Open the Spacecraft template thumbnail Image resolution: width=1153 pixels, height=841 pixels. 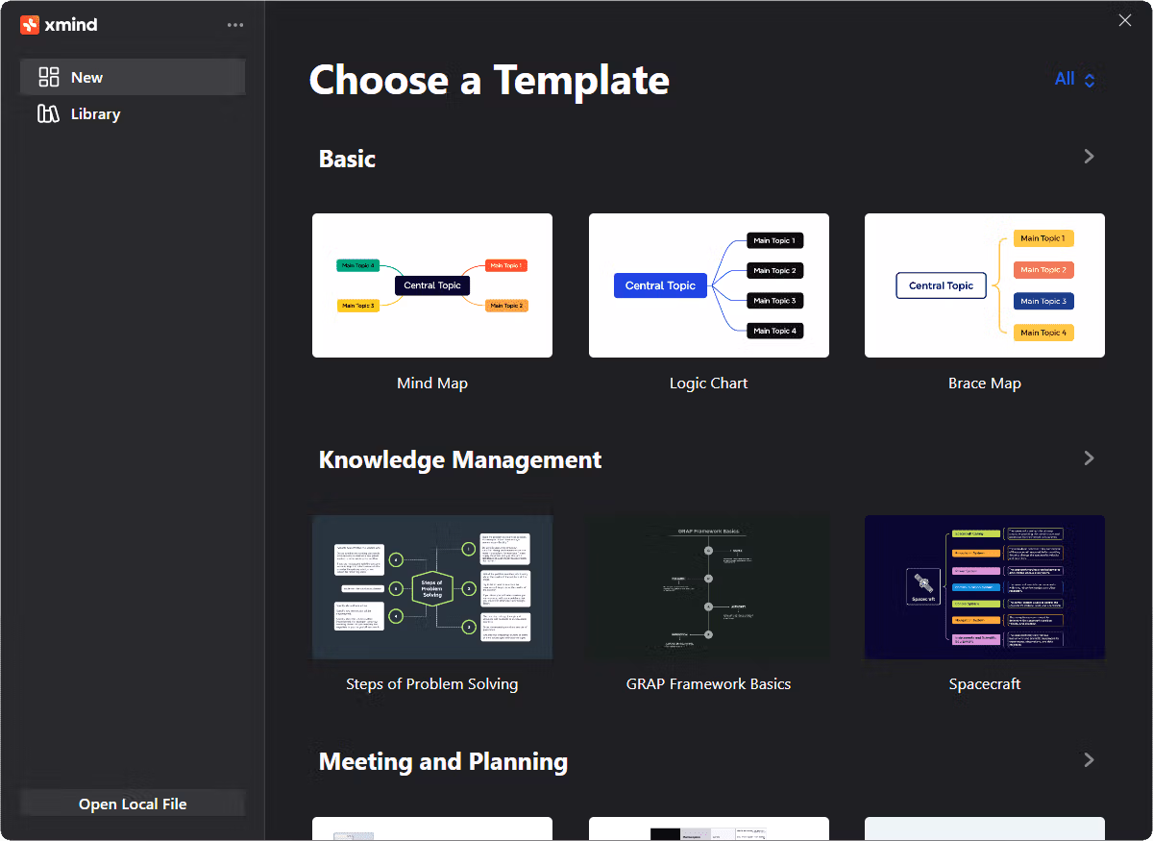[985, 587]
